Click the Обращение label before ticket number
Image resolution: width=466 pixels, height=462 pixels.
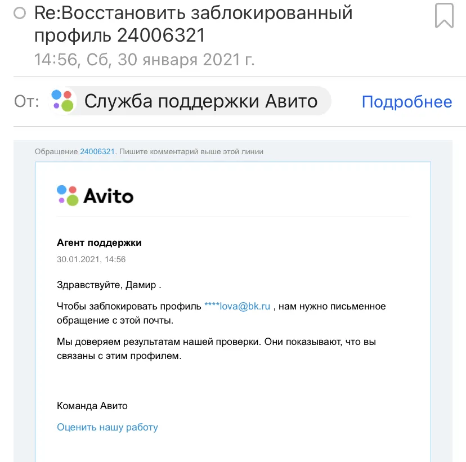(x=56, y=151)
